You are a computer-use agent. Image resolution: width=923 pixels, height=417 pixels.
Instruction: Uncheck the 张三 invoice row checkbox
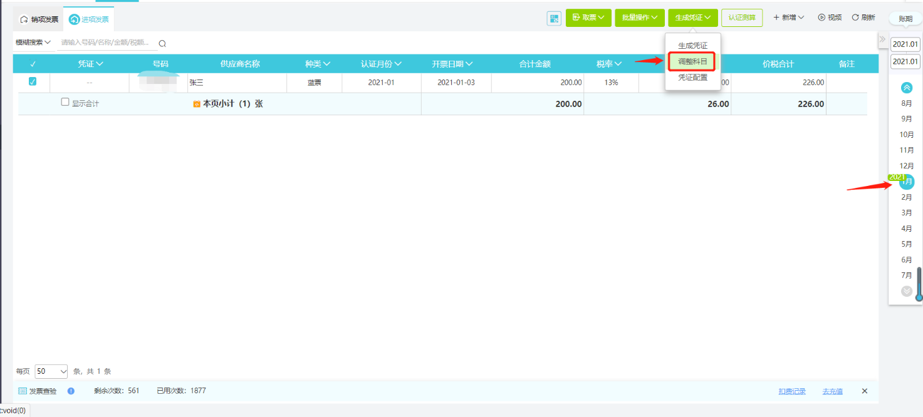click(33, 81)
